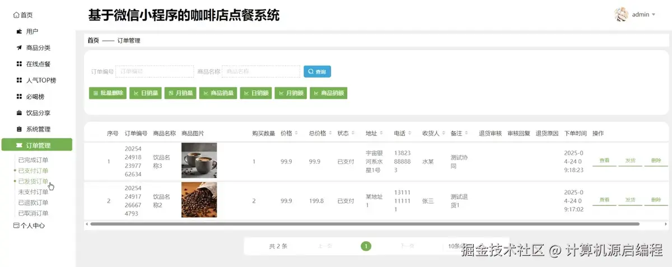The image size is (672, 267).
Task: Open 在线点餐 menu in sidebar
Action: click(x=37, y=64)
